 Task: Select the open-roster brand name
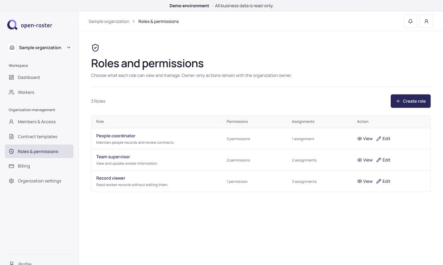coord(37,25)
